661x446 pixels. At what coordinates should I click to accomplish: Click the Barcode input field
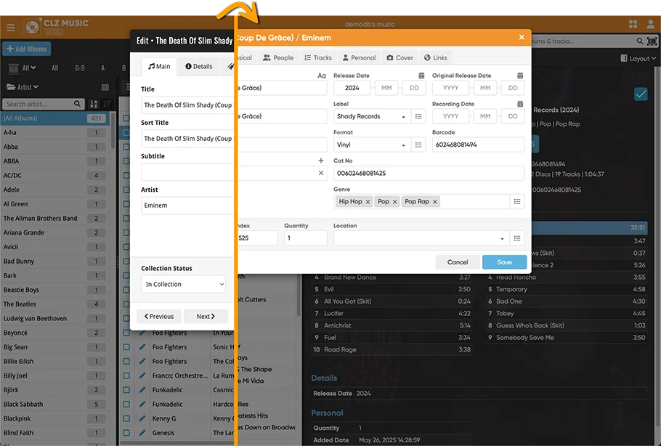pyautogui.click(x=479, y=145)
